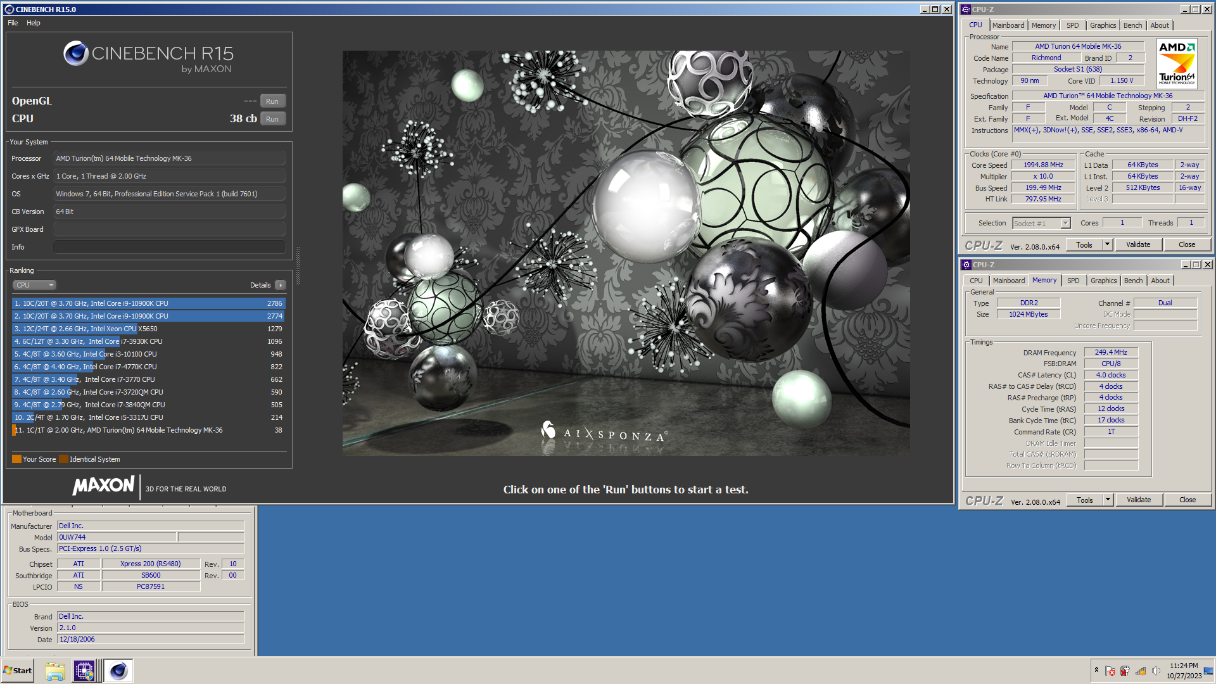Viewport: 1216px width, 684px height.
Task: Open Memory tab in top CPU-Z window
Action: (1043, 25)
